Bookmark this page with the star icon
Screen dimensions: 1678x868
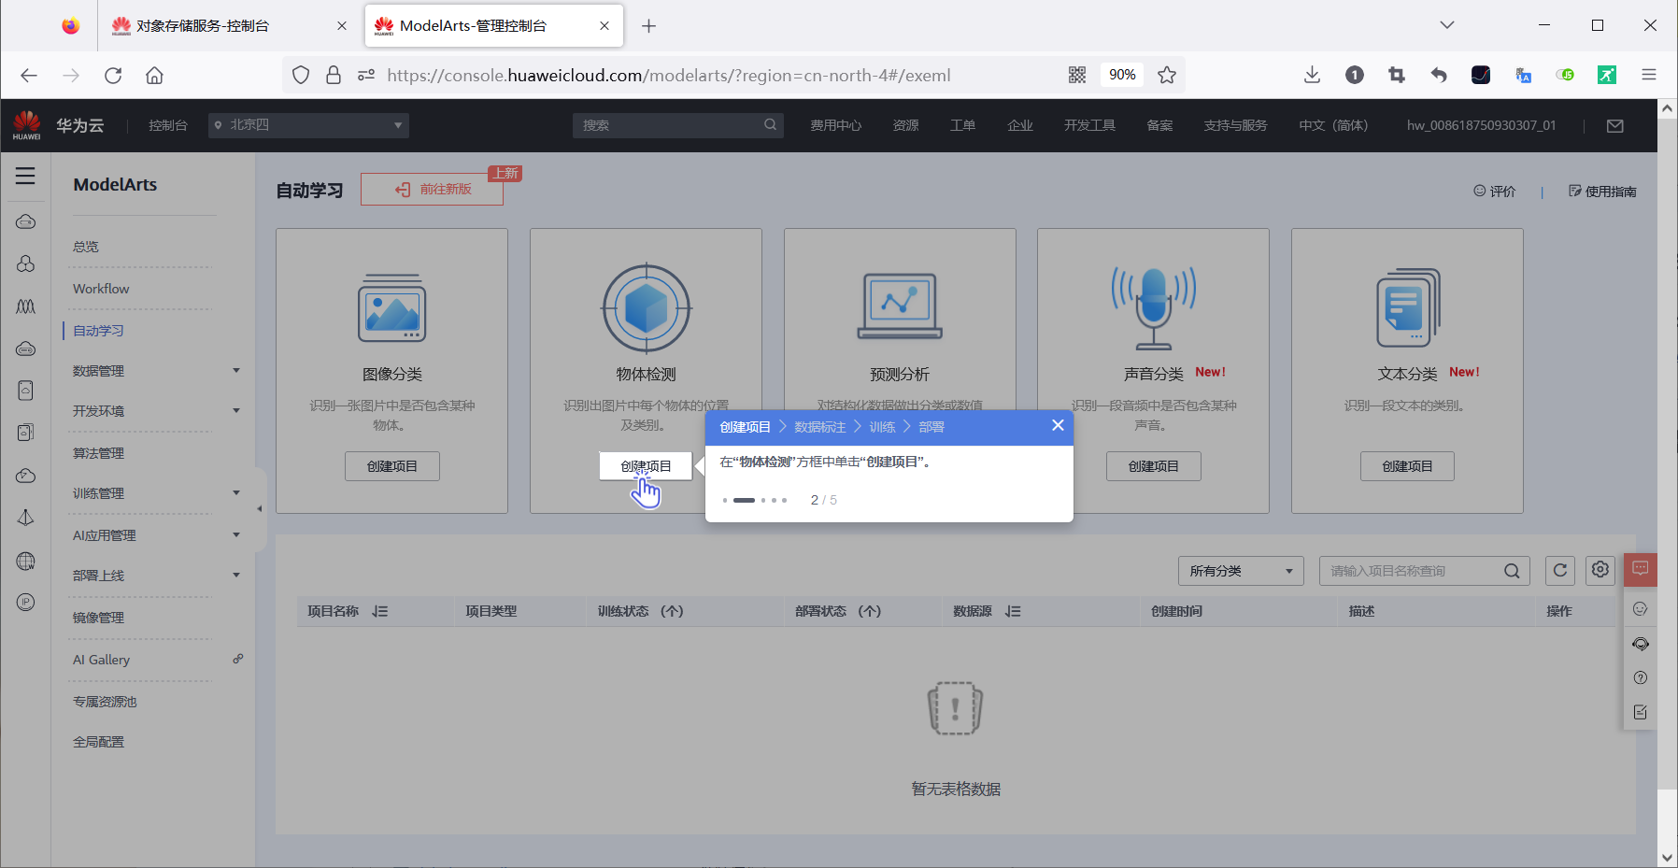click(1167, 76)
